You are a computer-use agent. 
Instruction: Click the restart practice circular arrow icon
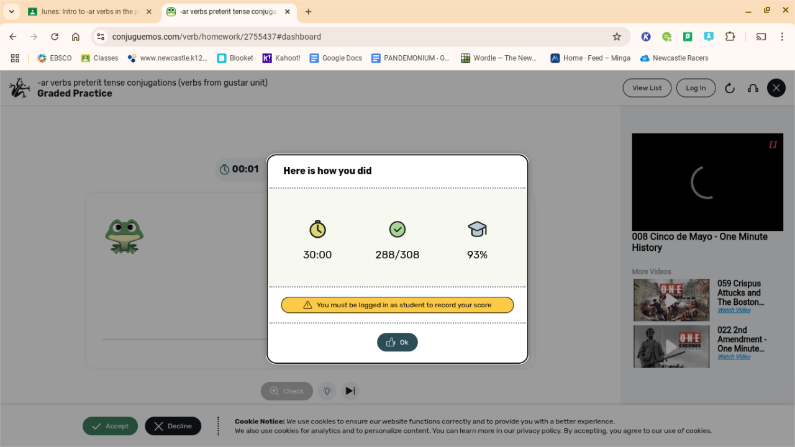(x=730, y=88)
